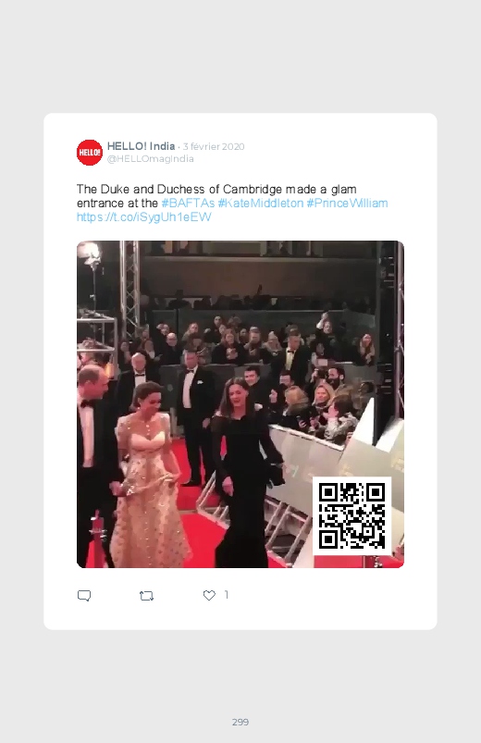Click the stage spotlight in the photo's top corner
Viewport: 481px width, 743px height.
click(x=90, y=252)
